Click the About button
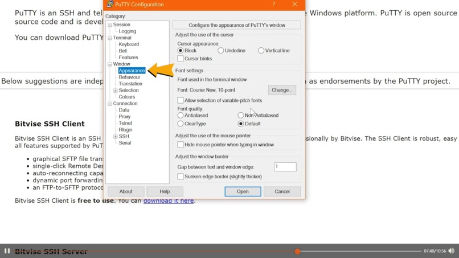The width and height of the screenshot is (459, 258). click(x=126, y=191)
